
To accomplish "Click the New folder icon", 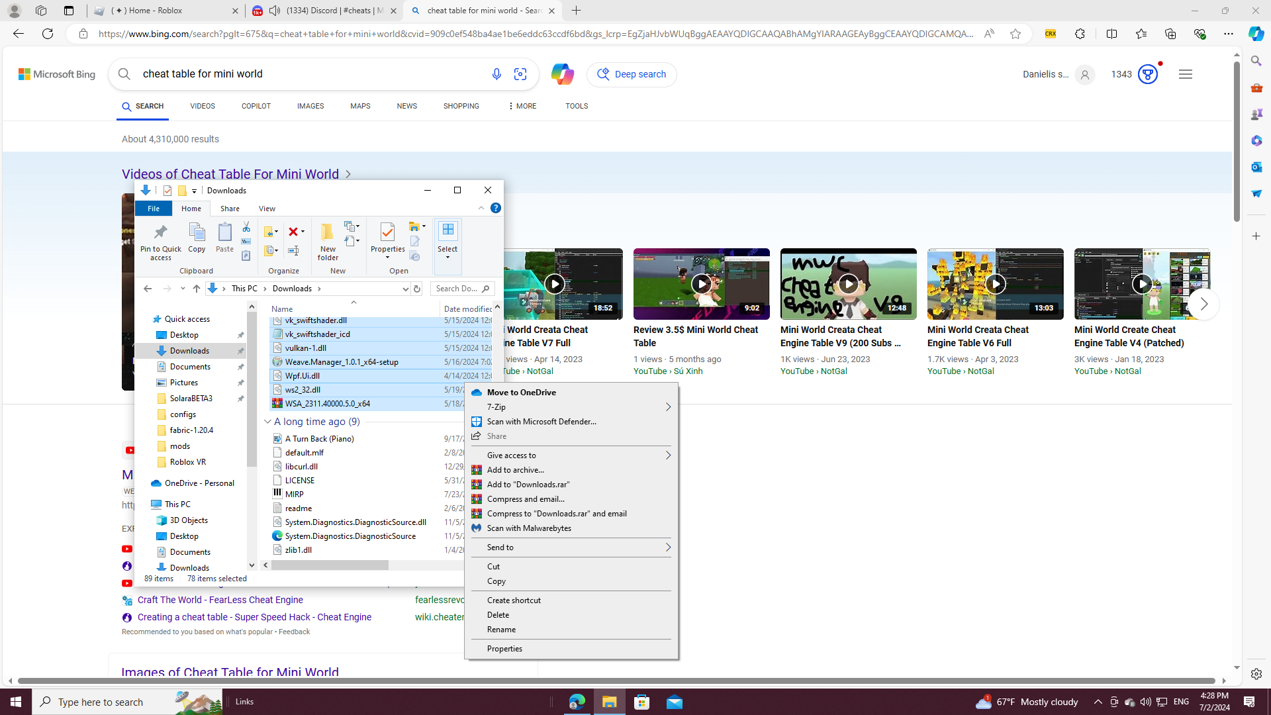I will tap(328, 232).
